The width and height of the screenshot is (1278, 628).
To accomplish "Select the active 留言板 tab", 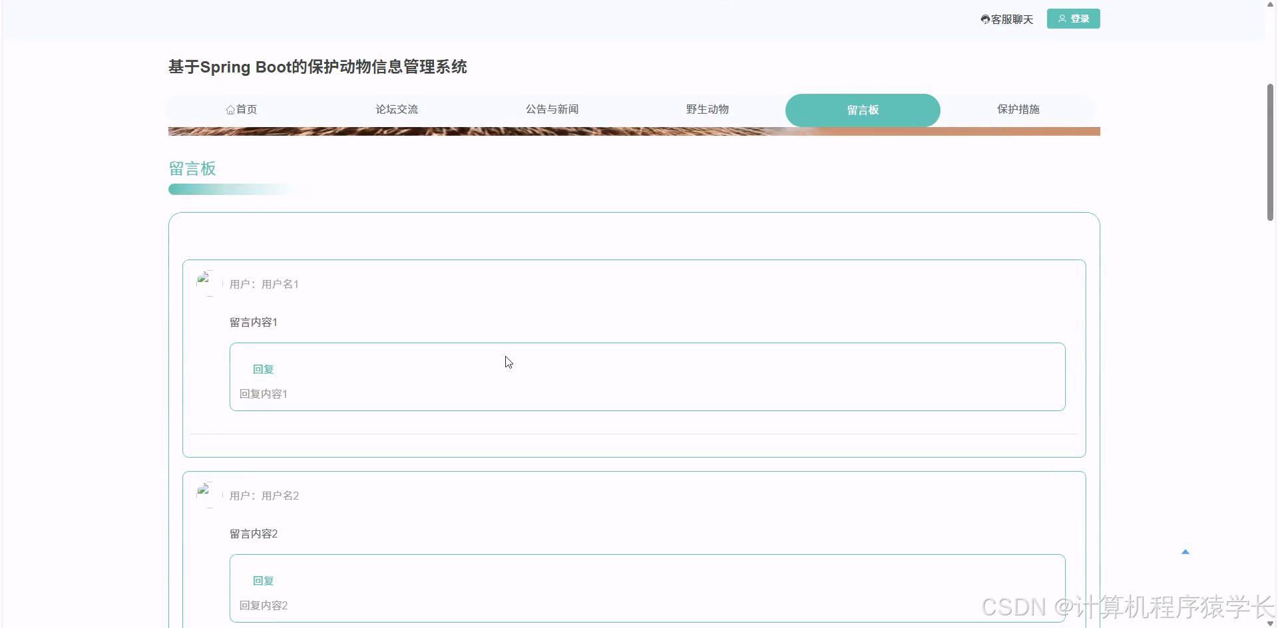I will pyautogui.click(x=863, y=110).
